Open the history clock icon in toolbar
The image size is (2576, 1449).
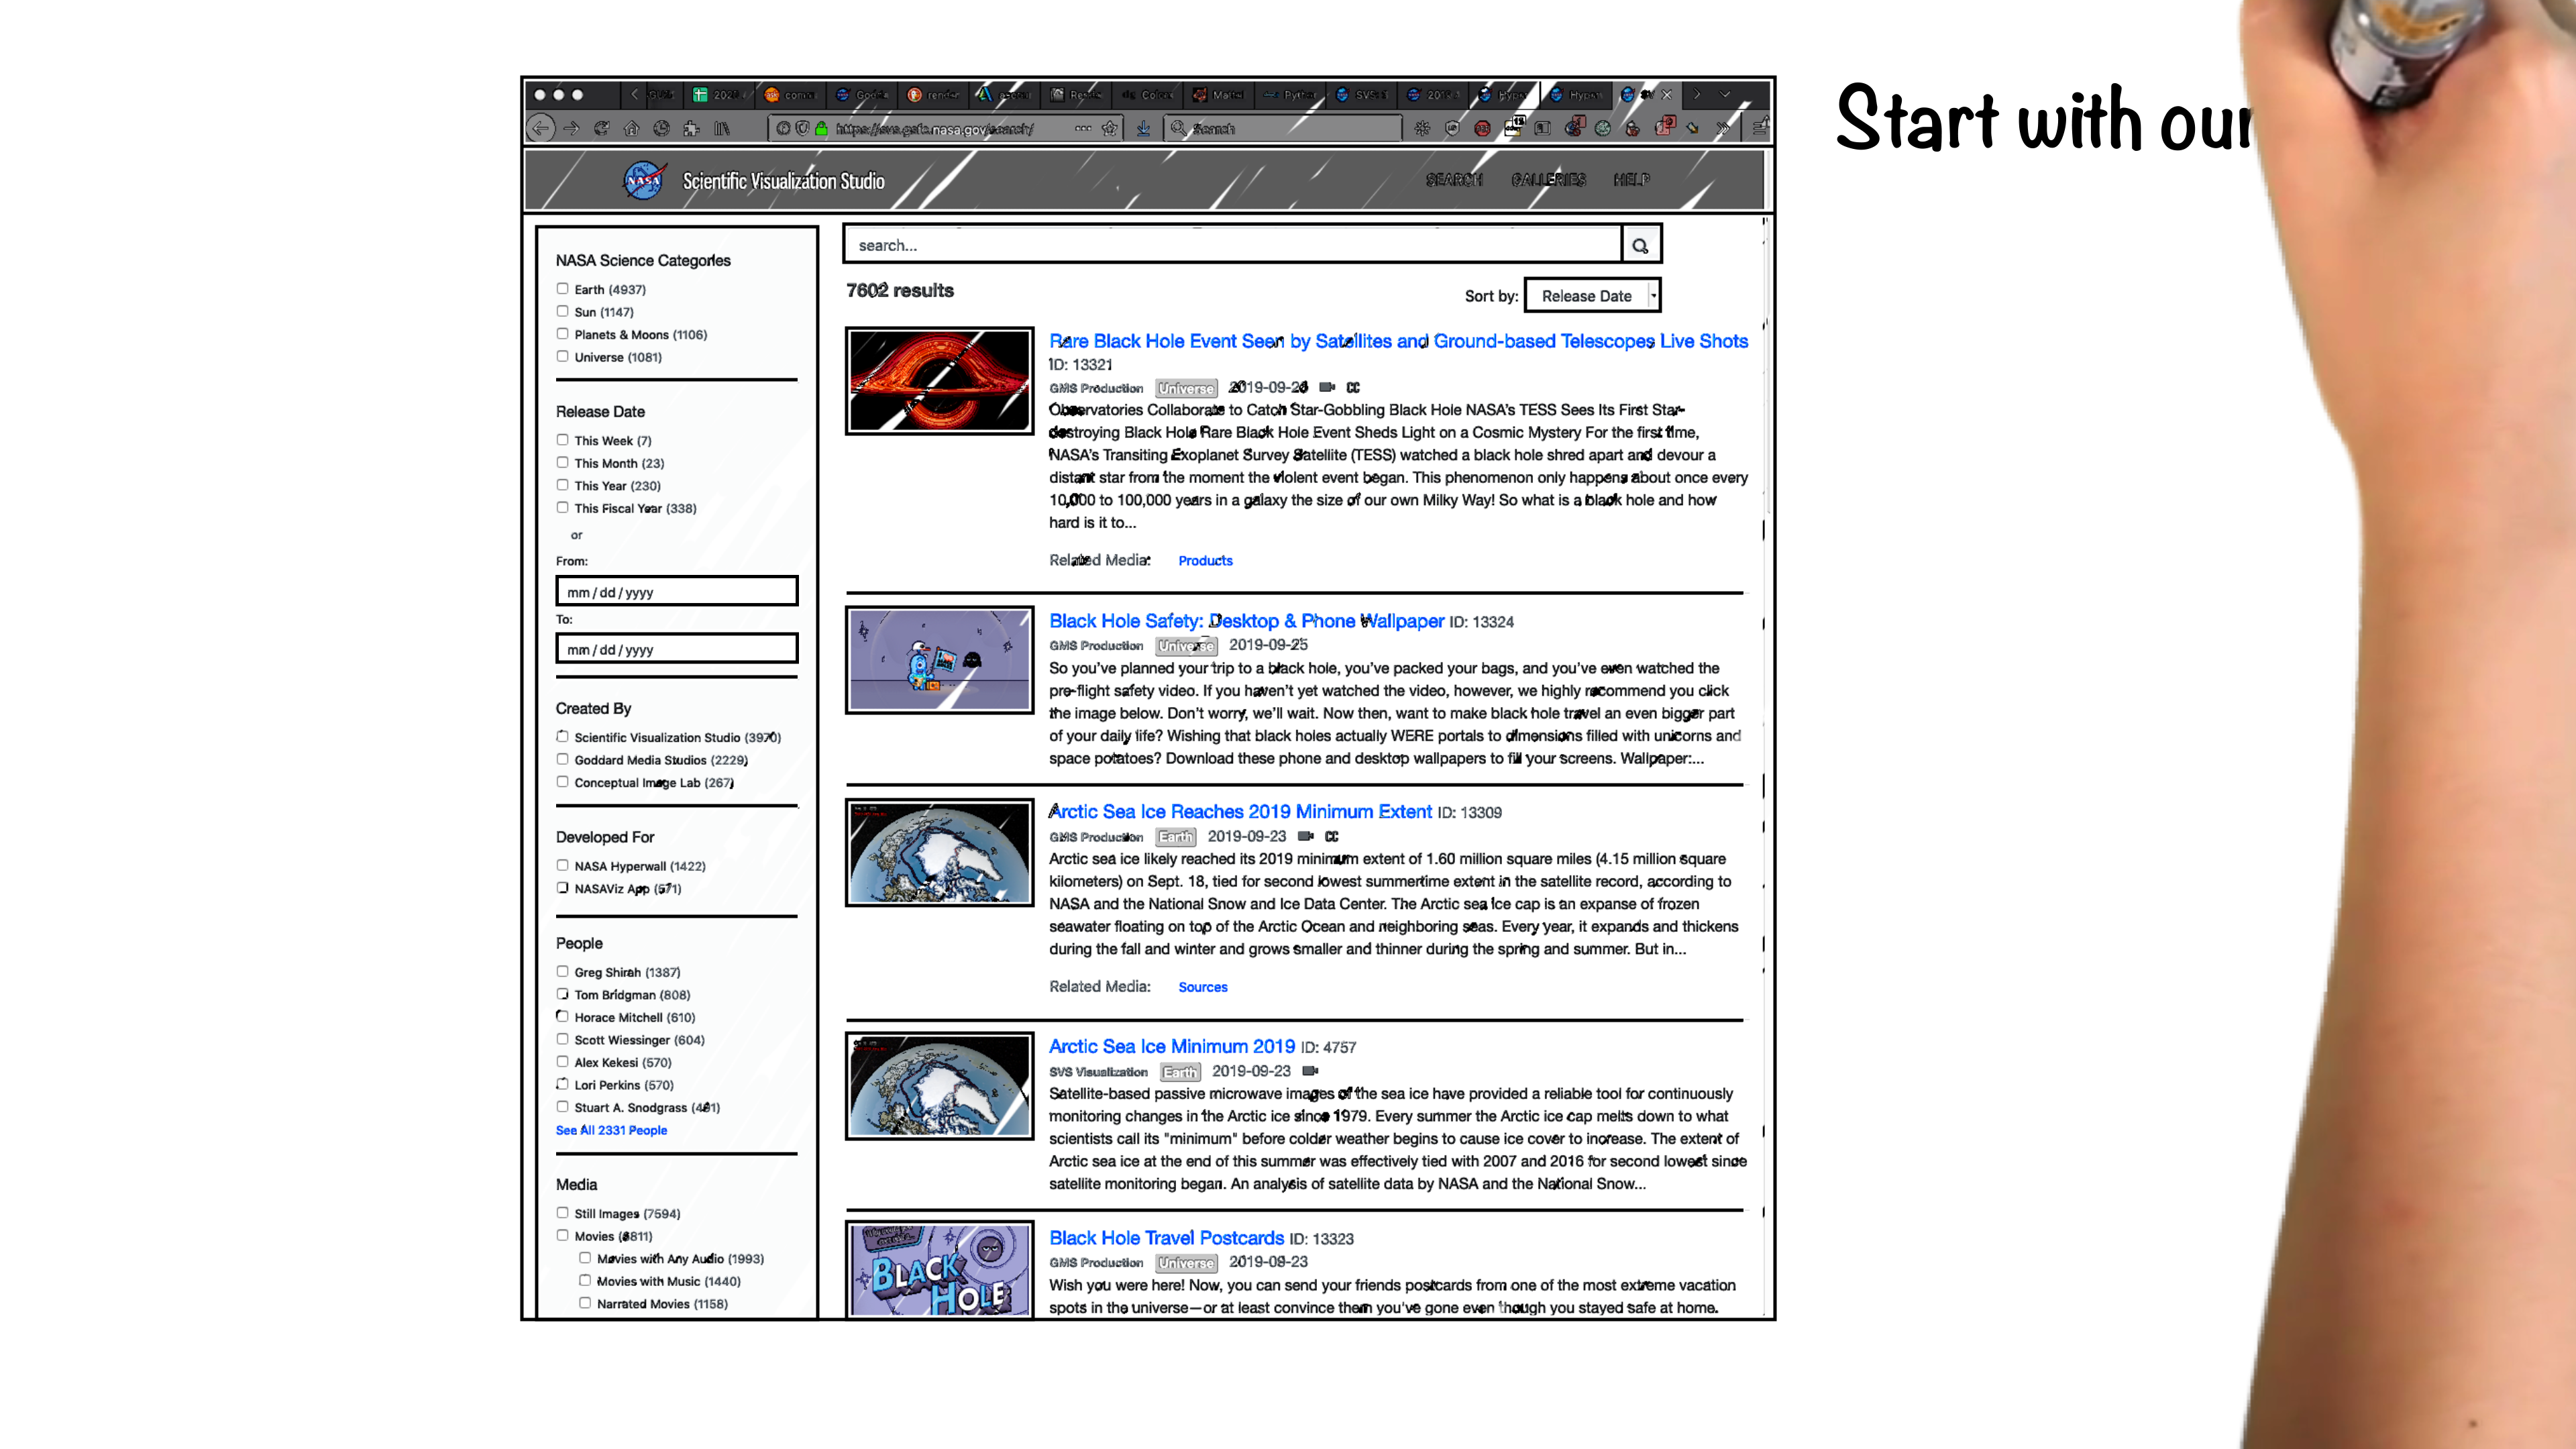pyautogui.click(x=661, y=128)
